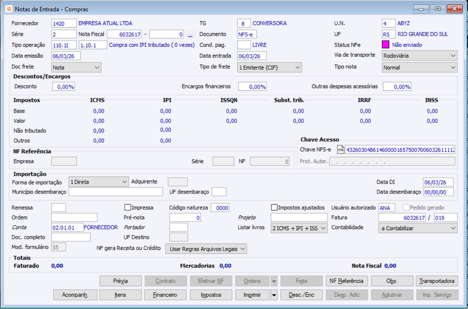
Task: Click the ellipsis lookup button after Nota Fiscal
Action: (190, 35)
